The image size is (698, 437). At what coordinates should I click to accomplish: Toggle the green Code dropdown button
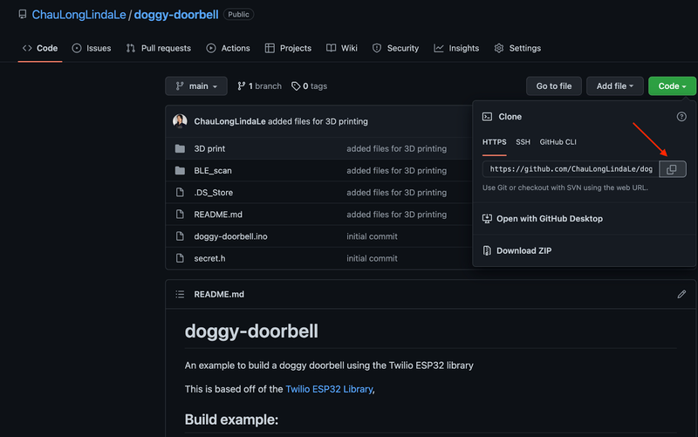pos(672,85)
